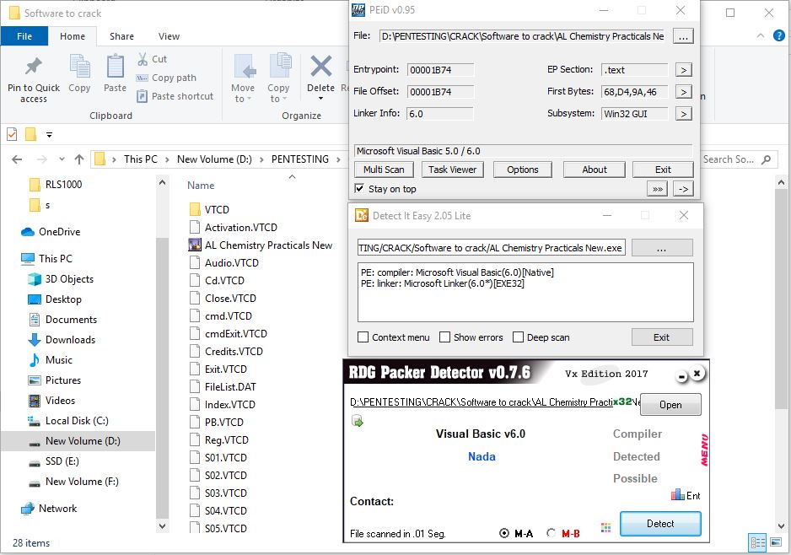Select Network in navigation pane
The height and width of the screenshot is (555, 791).
coord(49,508)
